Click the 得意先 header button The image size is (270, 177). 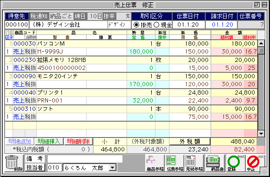coord(17,16)
